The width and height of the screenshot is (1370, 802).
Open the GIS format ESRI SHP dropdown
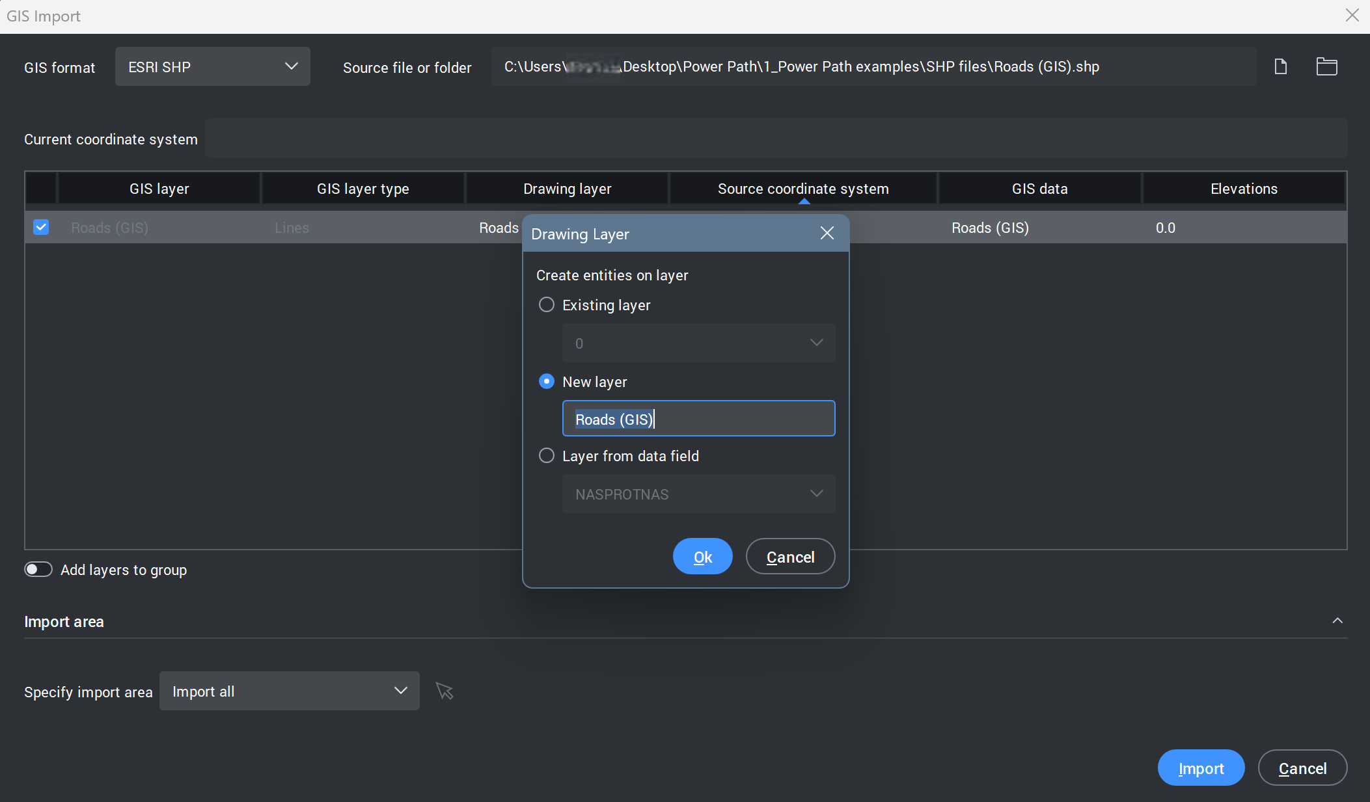pyautogui.click(x=212, y=66)
